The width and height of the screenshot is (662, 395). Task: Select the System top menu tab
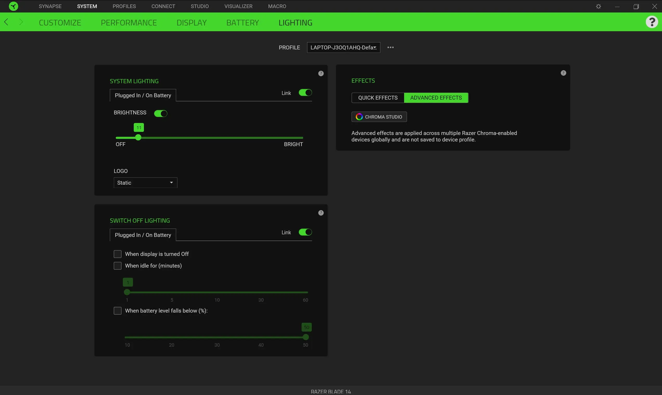[87, 6]
